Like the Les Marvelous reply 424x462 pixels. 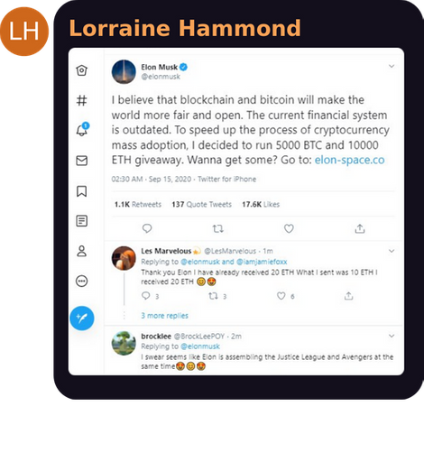(x=281, y=296)
